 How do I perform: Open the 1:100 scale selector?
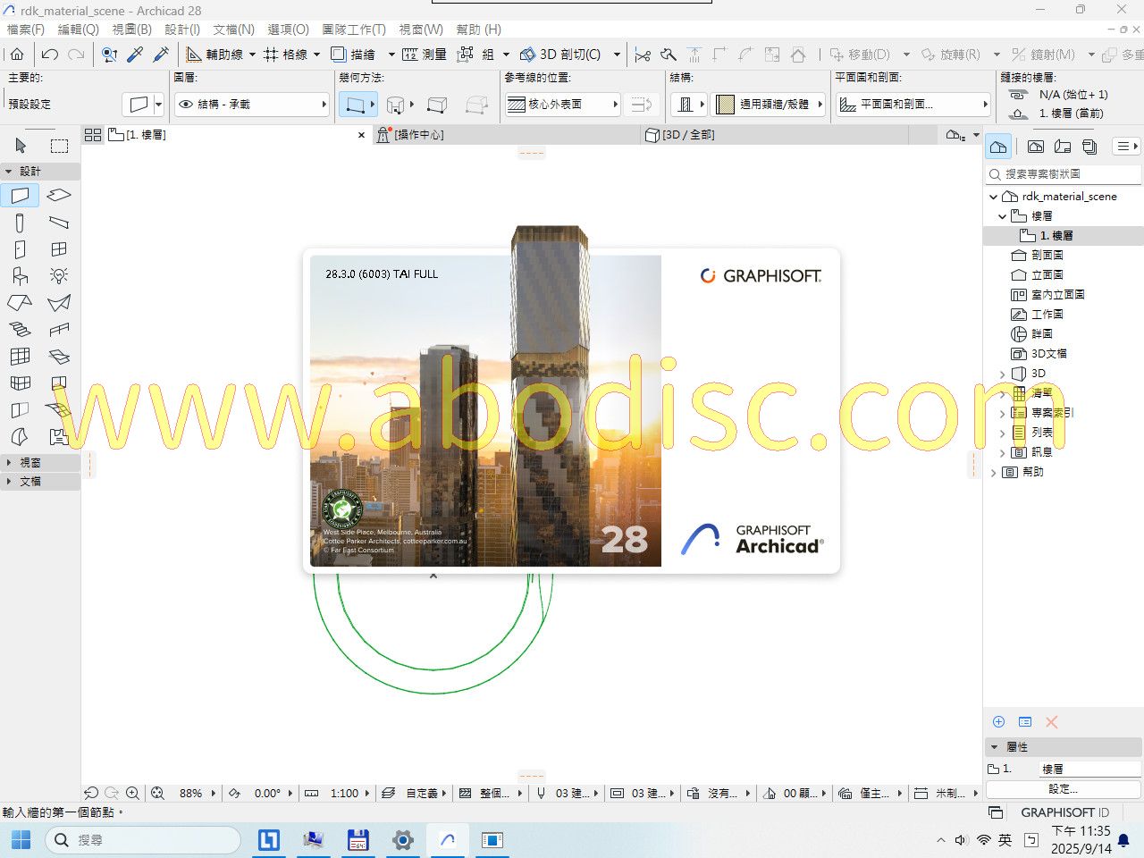(344, 793)
